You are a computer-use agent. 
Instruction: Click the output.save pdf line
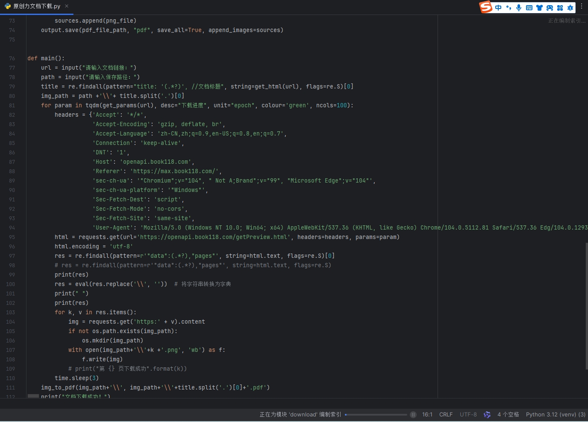[162, 30]
